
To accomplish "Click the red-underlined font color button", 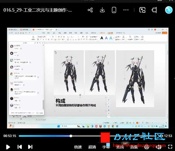I will (55, 39).
